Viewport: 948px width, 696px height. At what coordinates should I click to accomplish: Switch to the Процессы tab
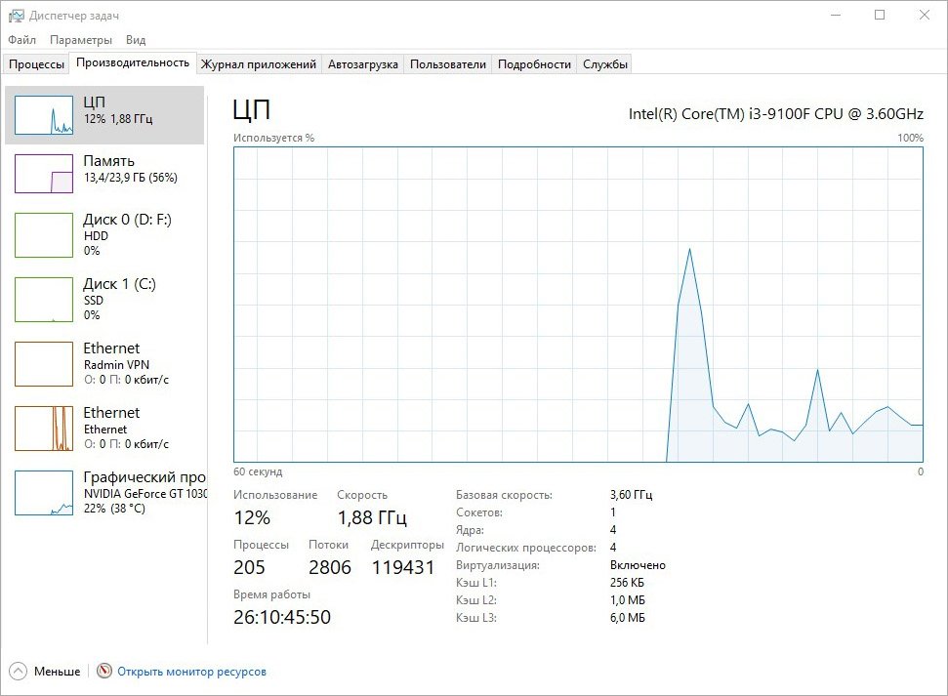[x=36, y=64]
